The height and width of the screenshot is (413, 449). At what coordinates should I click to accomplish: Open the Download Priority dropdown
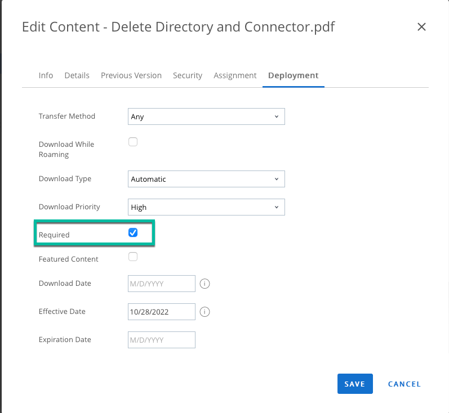click(206, 207)
